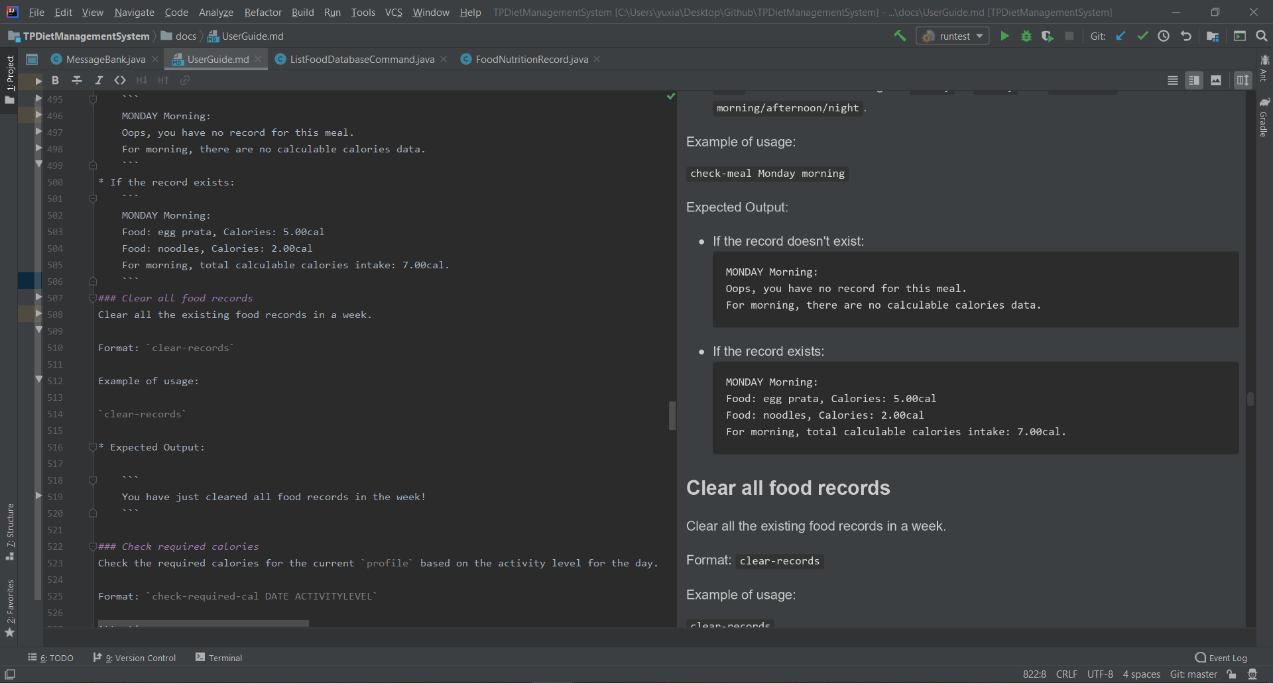Run with coverage shield icon
Screen dimensions: 1273x683
tap(1048, 36)
